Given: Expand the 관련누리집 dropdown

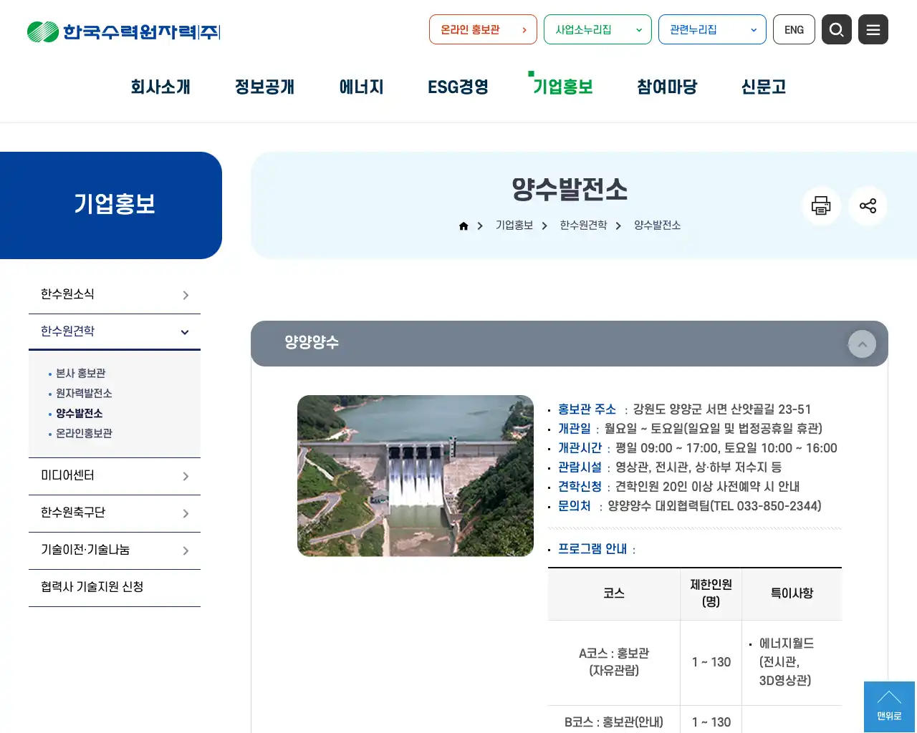Looking at the screenshot, I should pyautogui.click(x=712, y=29).
